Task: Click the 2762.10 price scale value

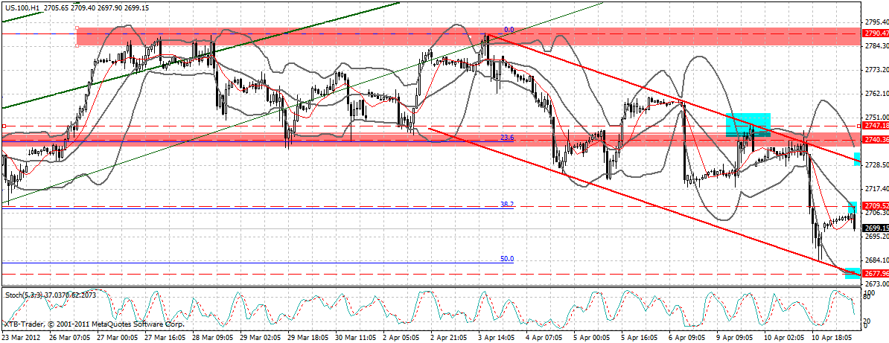Action: (x=876, y=93)
